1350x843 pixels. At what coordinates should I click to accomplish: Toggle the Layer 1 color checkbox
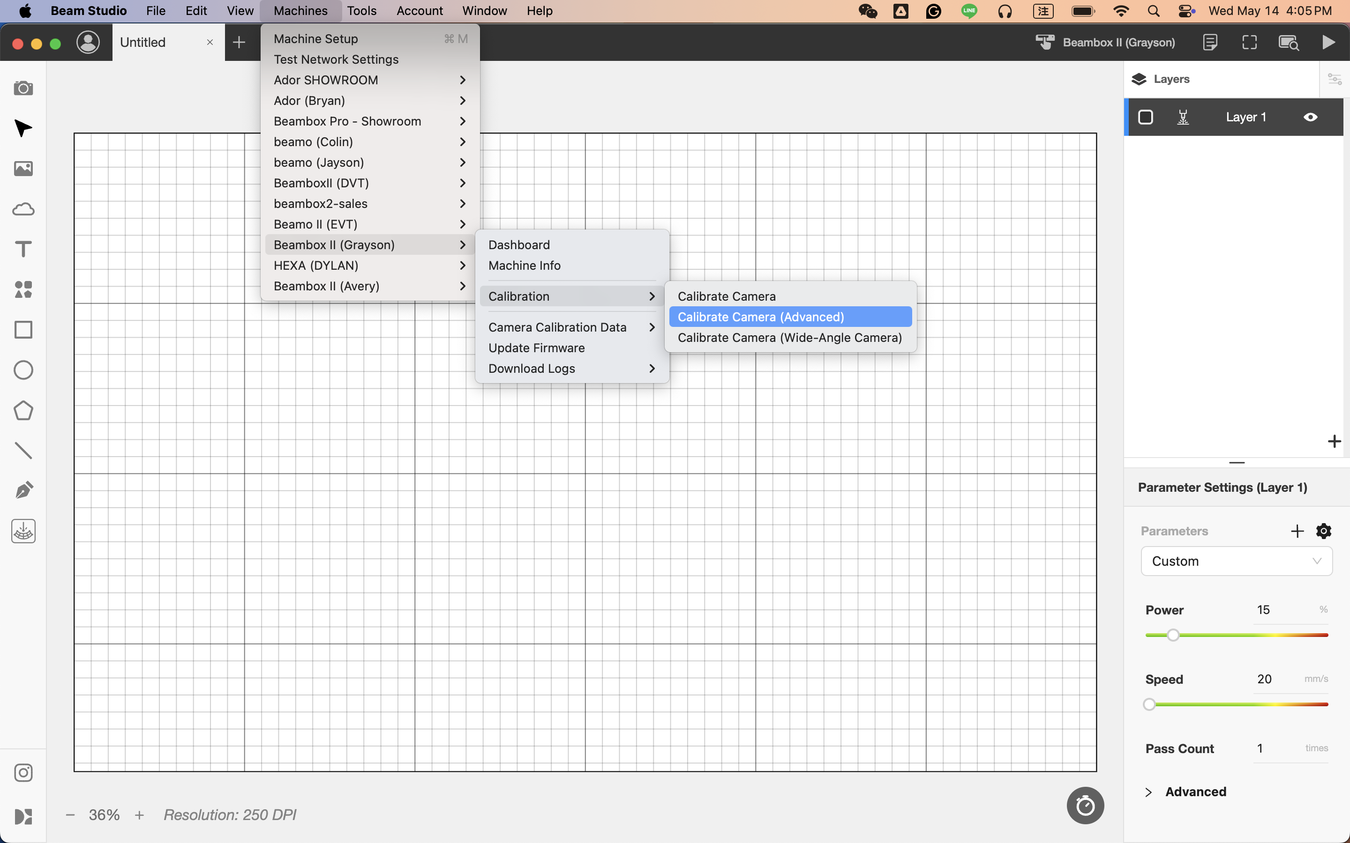pos(1146,117)
